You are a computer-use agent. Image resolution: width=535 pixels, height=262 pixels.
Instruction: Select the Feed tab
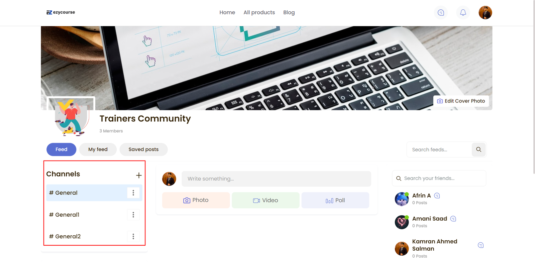[x=61, y=150]
